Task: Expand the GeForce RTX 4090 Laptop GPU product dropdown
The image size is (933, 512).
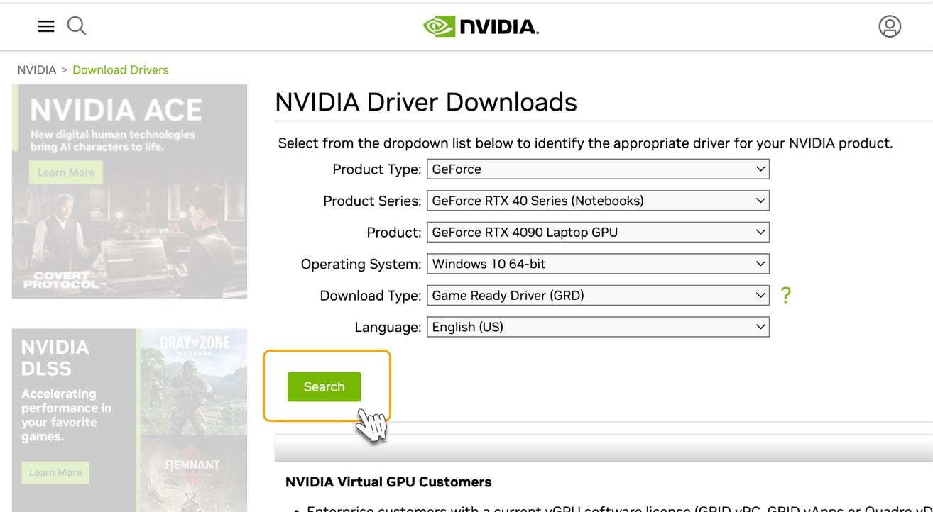Action: tap(598, 232)
